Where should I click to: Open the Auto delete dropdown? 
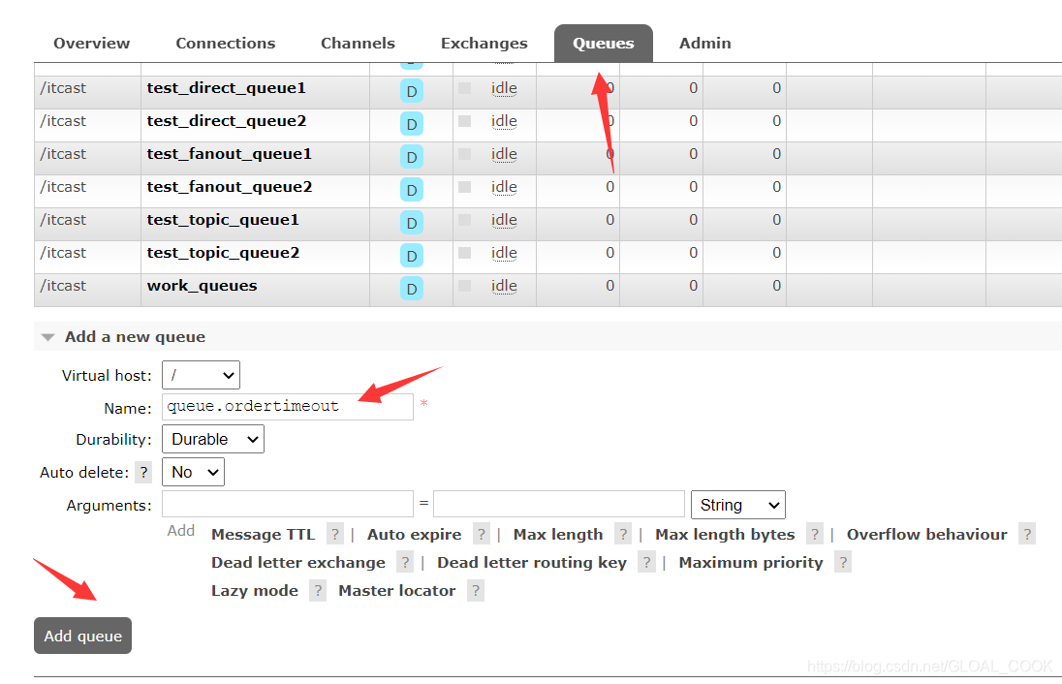pos(193,472)
